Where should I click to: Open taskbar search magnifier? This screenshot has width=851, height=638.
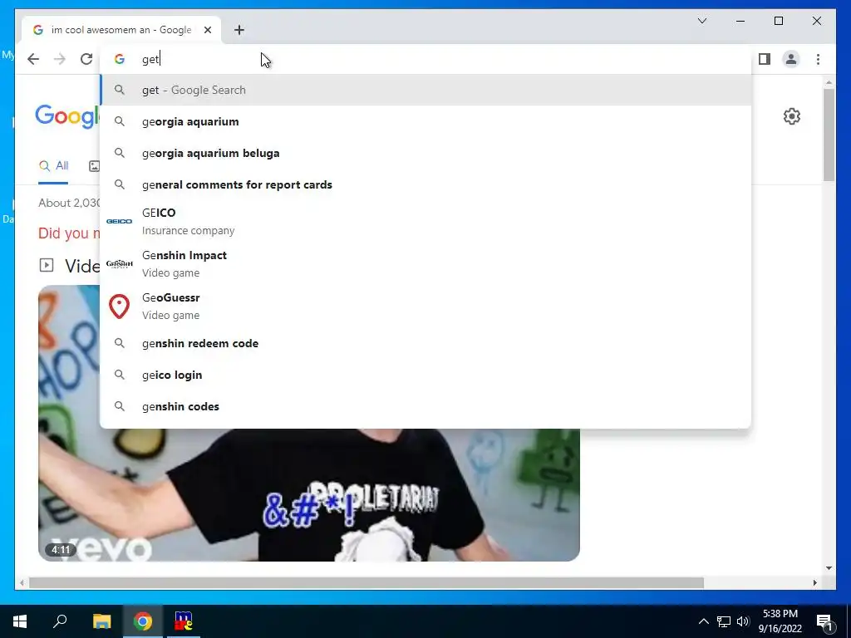tap(60, 621)
